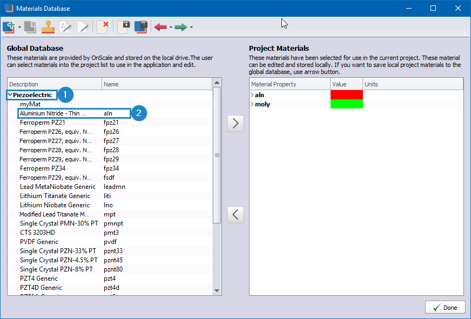Click the Done button

pos(445,308)
